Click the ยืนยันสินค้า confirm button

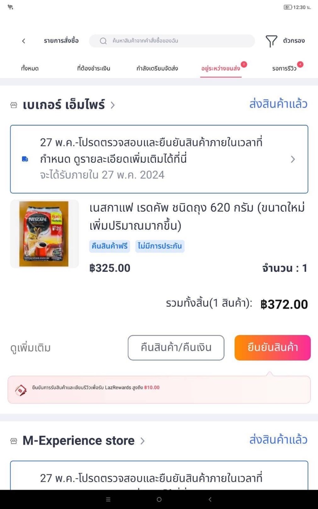273,348
